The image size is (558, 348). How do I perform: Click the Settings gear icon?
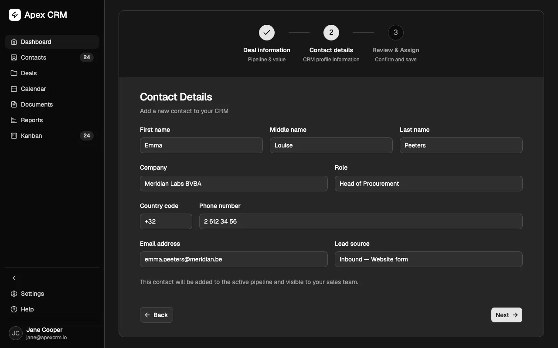click(x=14, y=294)
